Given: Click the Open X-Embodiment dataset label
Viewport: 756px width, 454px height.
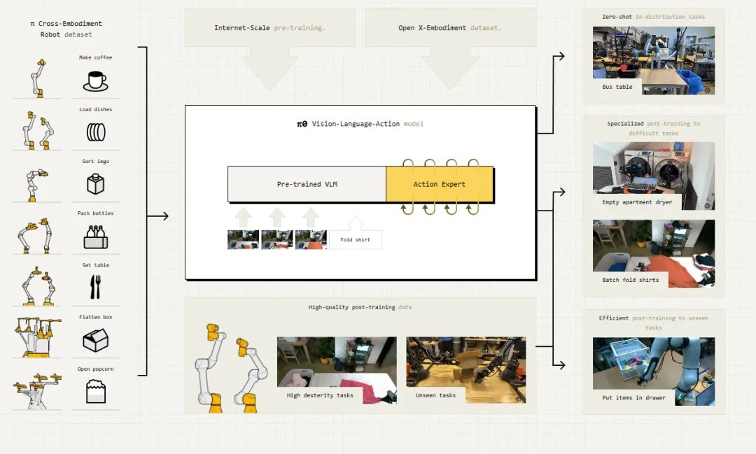Looking at the screenshot, I should [x=450, y=28].
